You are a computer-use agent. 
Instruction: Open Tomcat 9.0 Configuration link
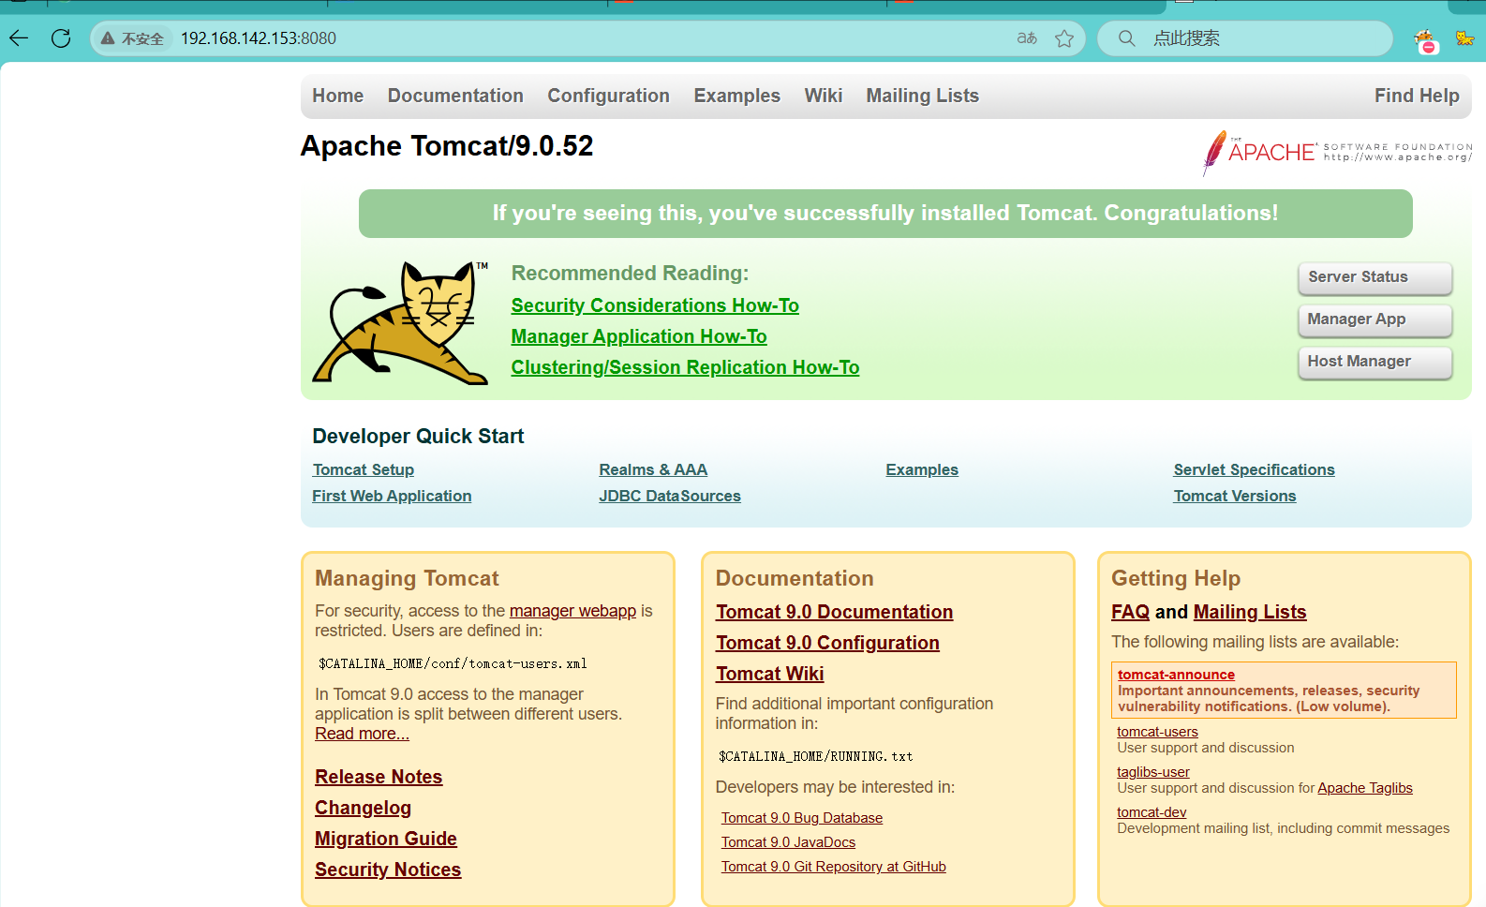(827, 643)
